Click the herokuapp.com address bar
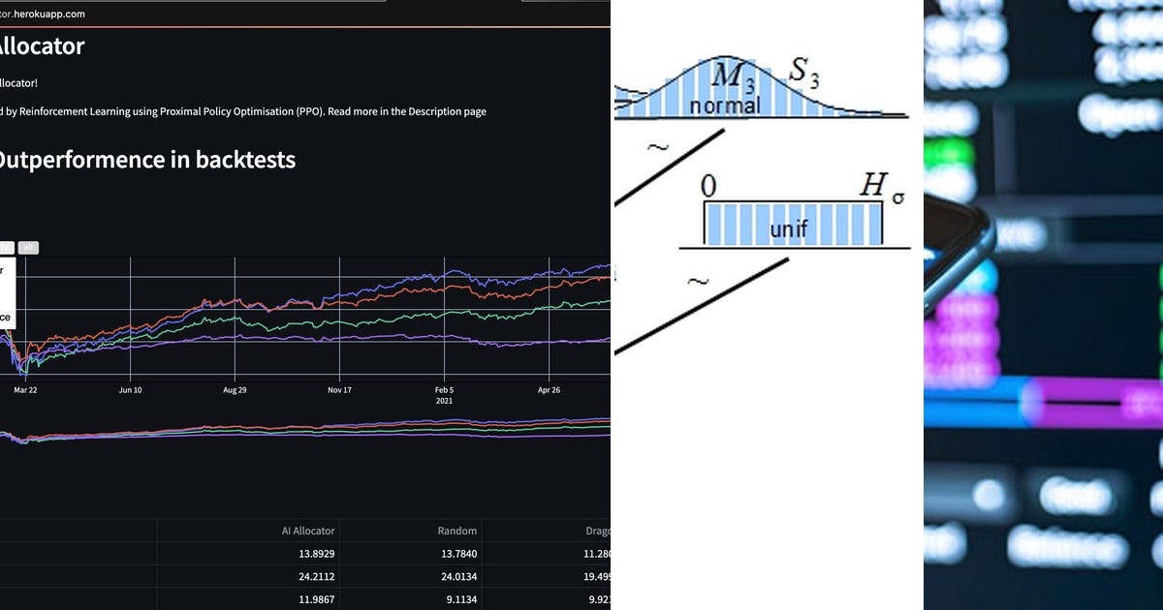 click(44, 14)
